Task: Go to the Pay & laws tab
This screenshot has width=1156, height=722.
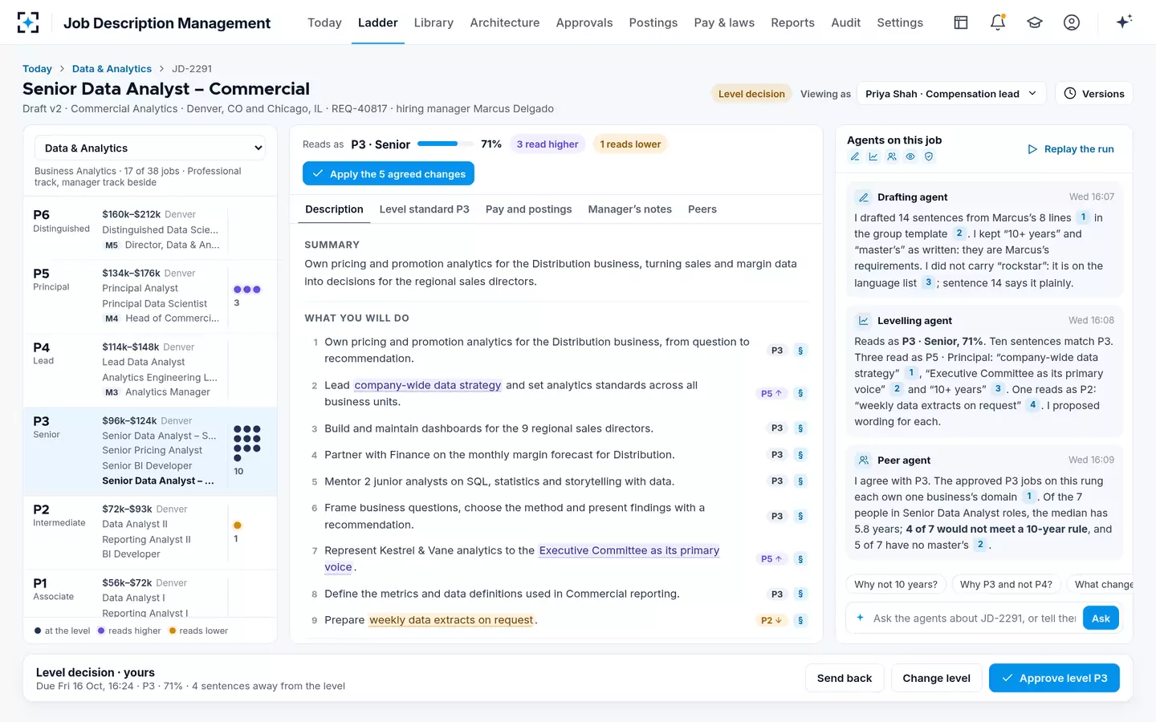Action: (x=724, y=22)
